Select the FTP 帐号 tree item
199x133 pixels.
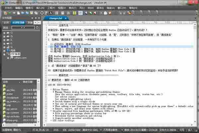point(15,54)
